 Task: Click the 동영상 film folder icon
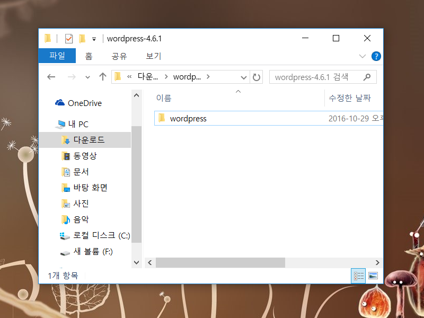[66, 156]
